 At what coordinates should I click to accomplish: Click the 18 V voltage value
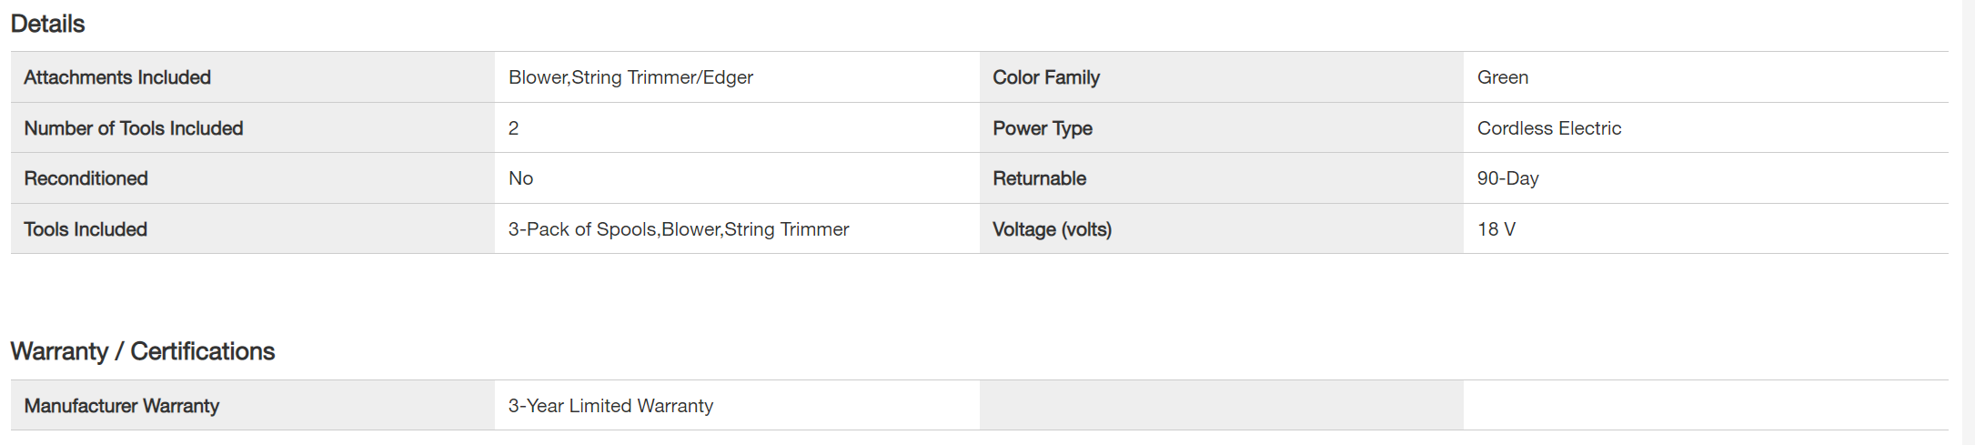[1496, 229]
